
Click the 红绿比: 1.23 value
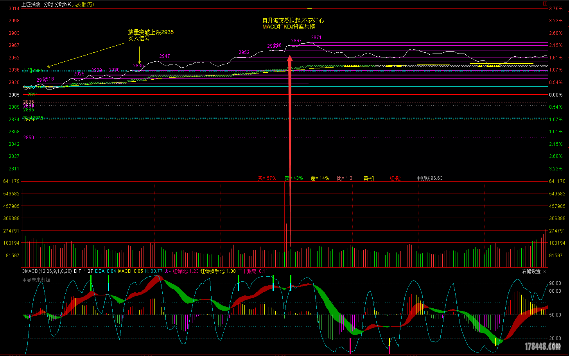(x=186, y=271)
